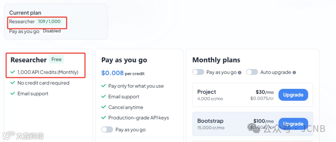Toggle Pay as you go under Monthly plans
Screen dimensions: 336x142
[x=198, y=72]
